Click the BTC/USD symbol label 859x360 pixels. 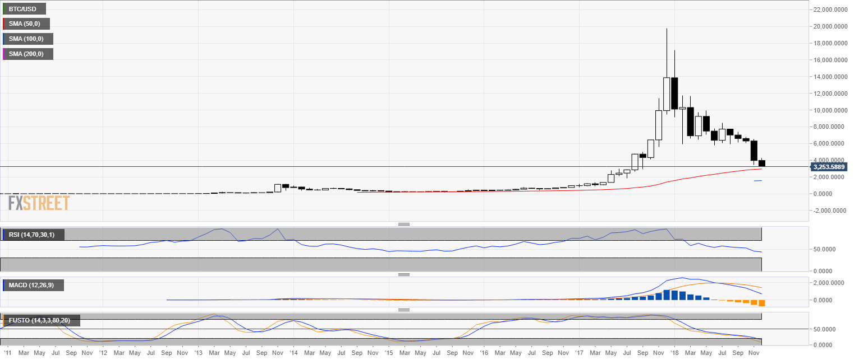click(24, 9)
